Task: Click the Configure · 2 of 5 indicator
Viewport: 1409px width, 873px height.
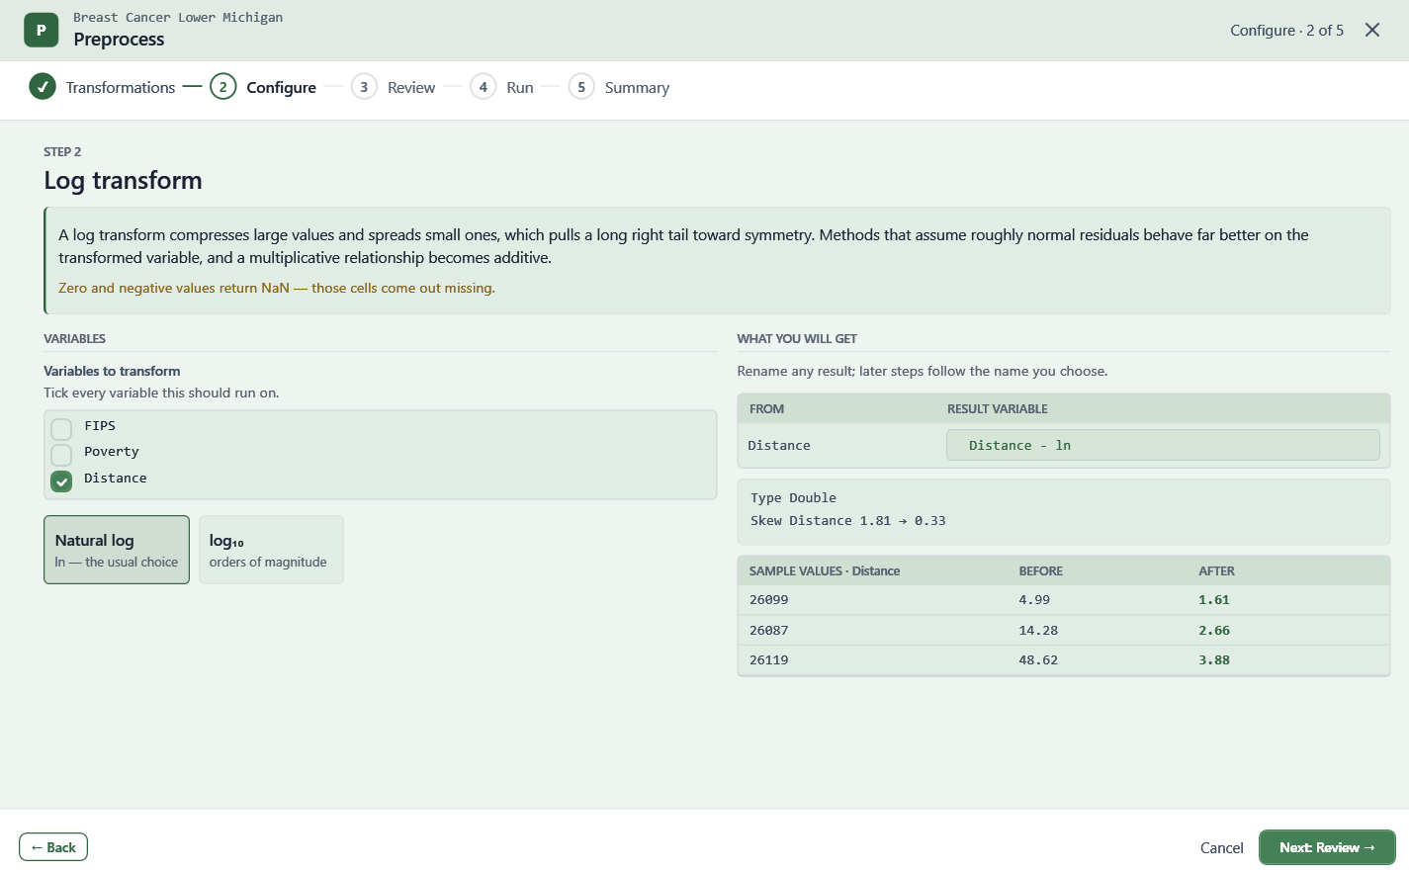Action: (1286, 30)
